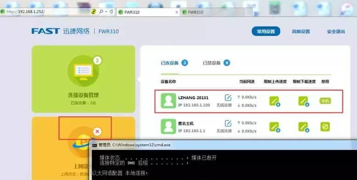Select the first FWR310 browser tab
The image size is (357, 180).
tap(148, 12)
